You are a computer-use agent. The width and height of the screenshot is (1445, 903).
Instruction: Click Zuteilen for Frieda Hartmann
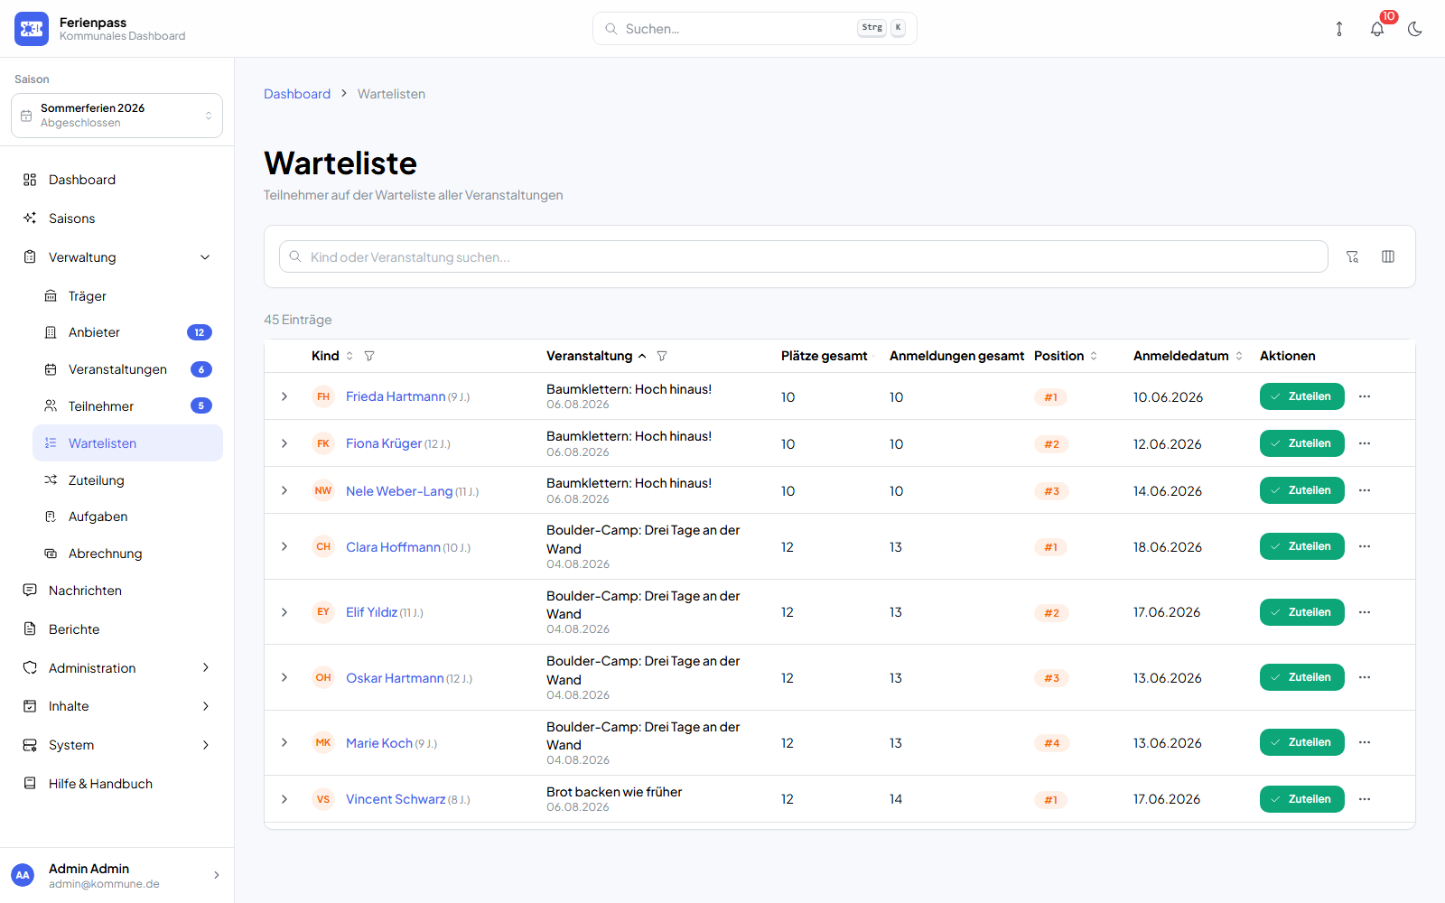click(1301, 396)
